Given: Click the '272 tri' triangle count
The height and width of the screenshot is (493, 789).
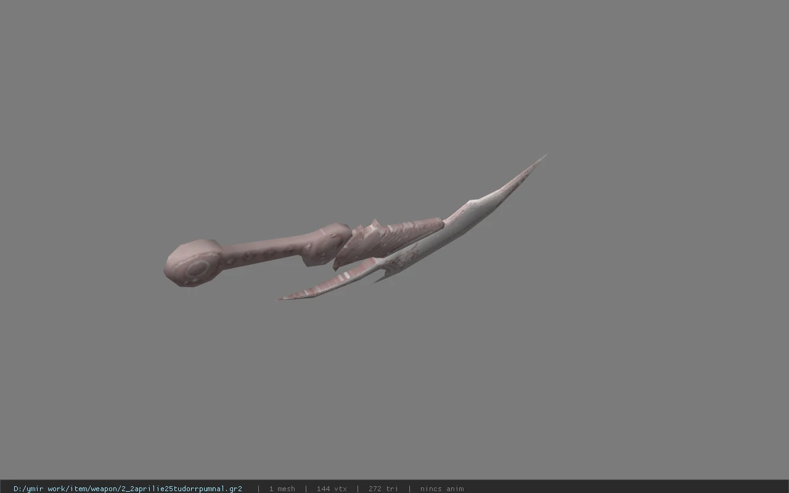Looking at the screenshot, I should click(383, 489).
